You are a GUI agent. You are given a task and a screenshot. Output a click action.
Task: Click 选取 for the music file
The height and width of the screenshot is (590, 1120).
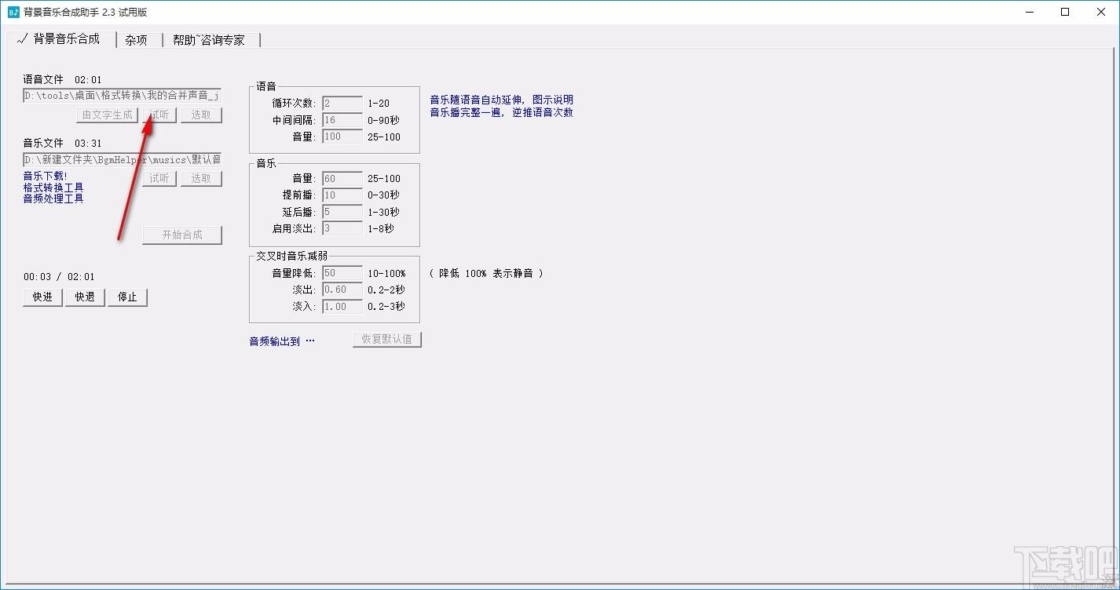point(201,178)
